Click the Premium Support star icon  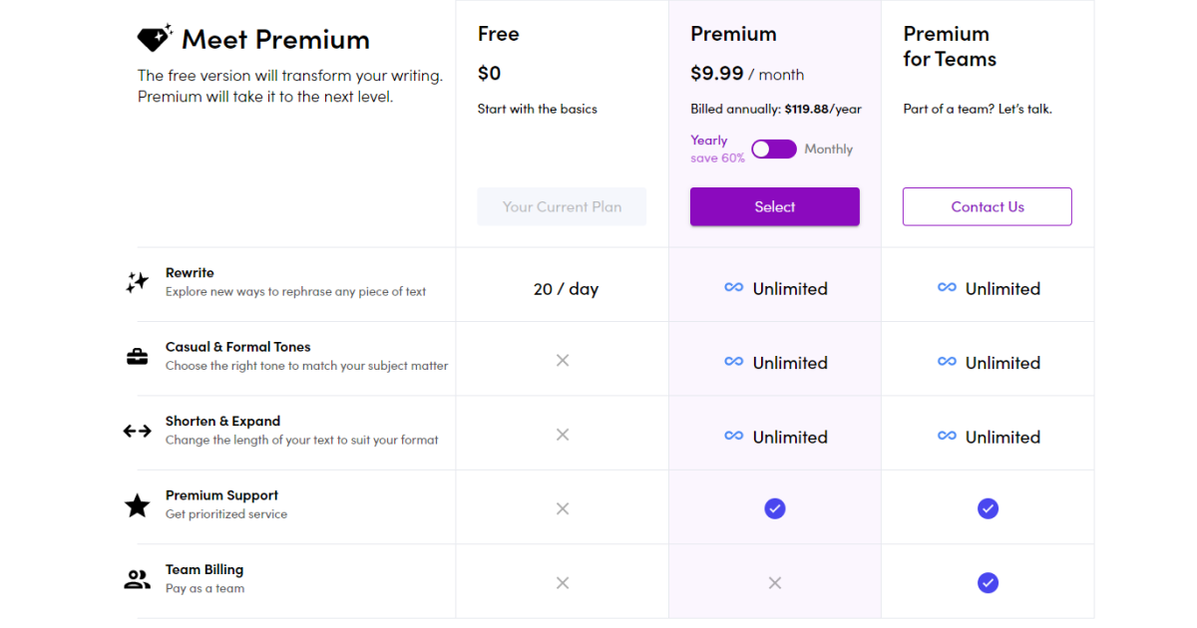pos(137,505)
